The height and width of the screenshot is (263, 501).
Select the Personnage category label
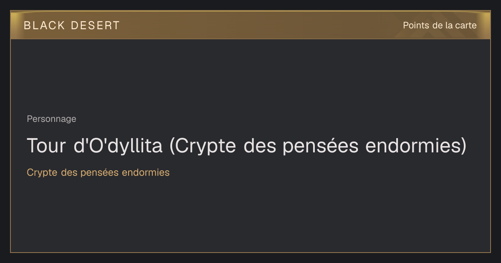(x=51, y=119)
